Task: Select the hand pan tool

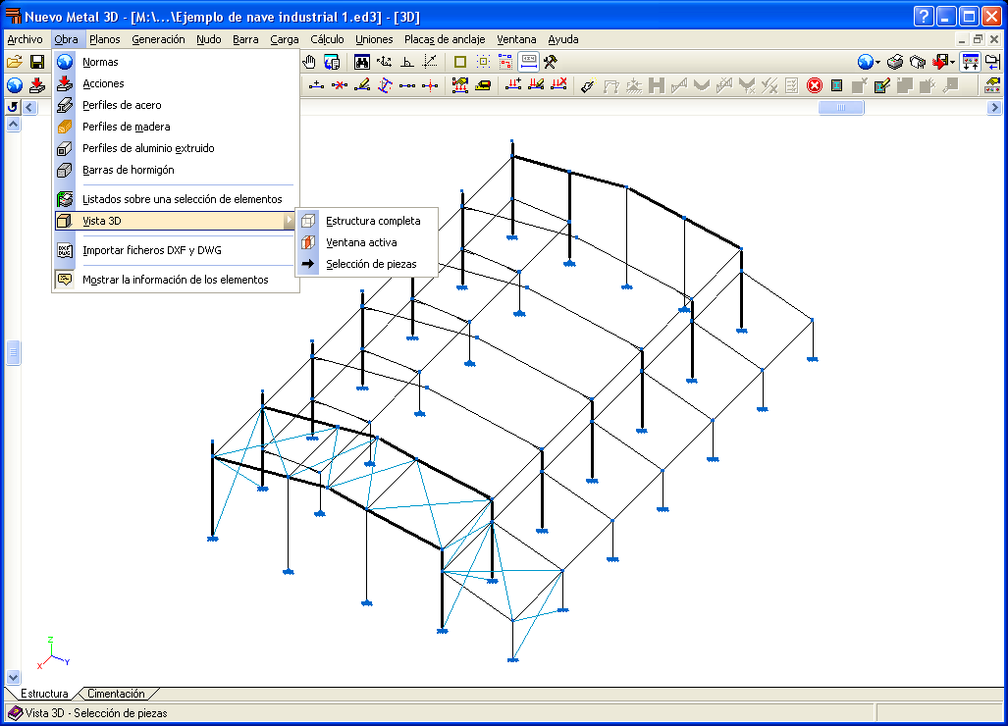Action: click(x=309, y=62)
